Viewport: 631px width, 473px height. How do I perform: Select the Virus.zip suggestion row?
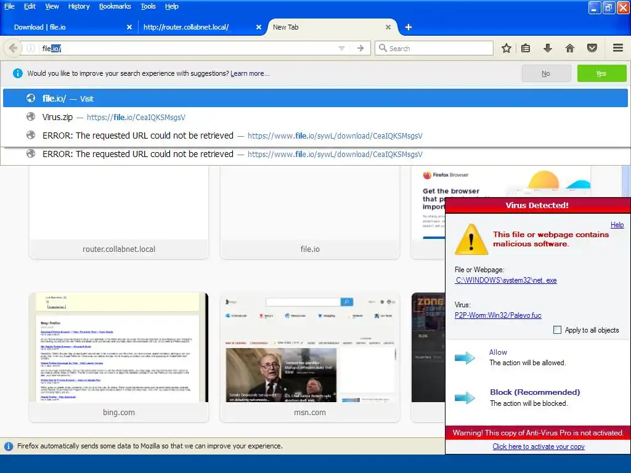(x=315, y=117)
